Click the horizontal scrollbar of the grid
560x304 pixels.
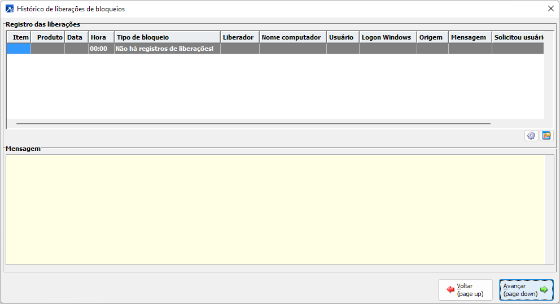(x=253, y=124)
